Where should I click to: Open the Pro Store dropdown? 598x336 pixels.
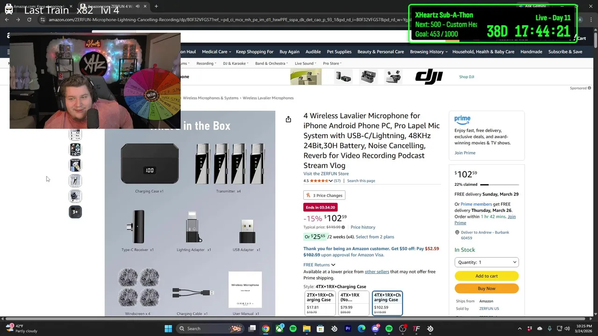coord(332,63)
